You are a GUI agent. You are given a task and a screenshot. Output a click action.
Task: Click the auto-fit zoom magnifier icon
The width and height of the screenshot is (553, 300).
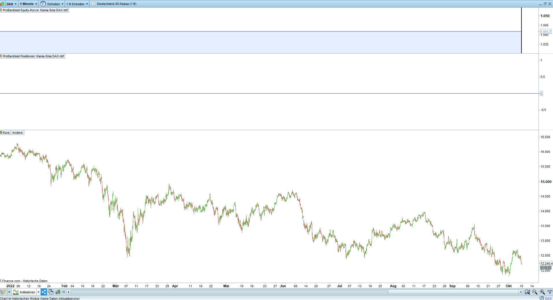[x=527, y=292]
